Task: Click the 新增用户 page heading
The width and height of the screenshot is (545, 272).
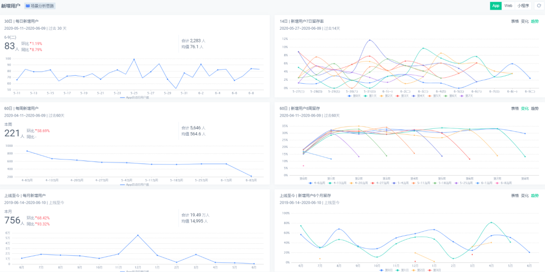Action: tap(11, 6)
